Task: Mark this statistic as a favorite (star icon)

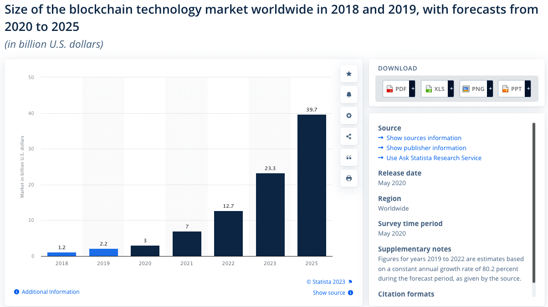Action: [x=348, y=73]
